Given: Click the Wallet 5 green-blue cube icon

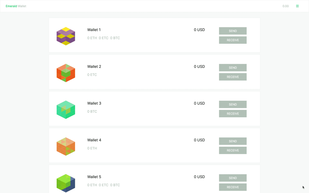Looking at the screenshot, I should point(66,183).
